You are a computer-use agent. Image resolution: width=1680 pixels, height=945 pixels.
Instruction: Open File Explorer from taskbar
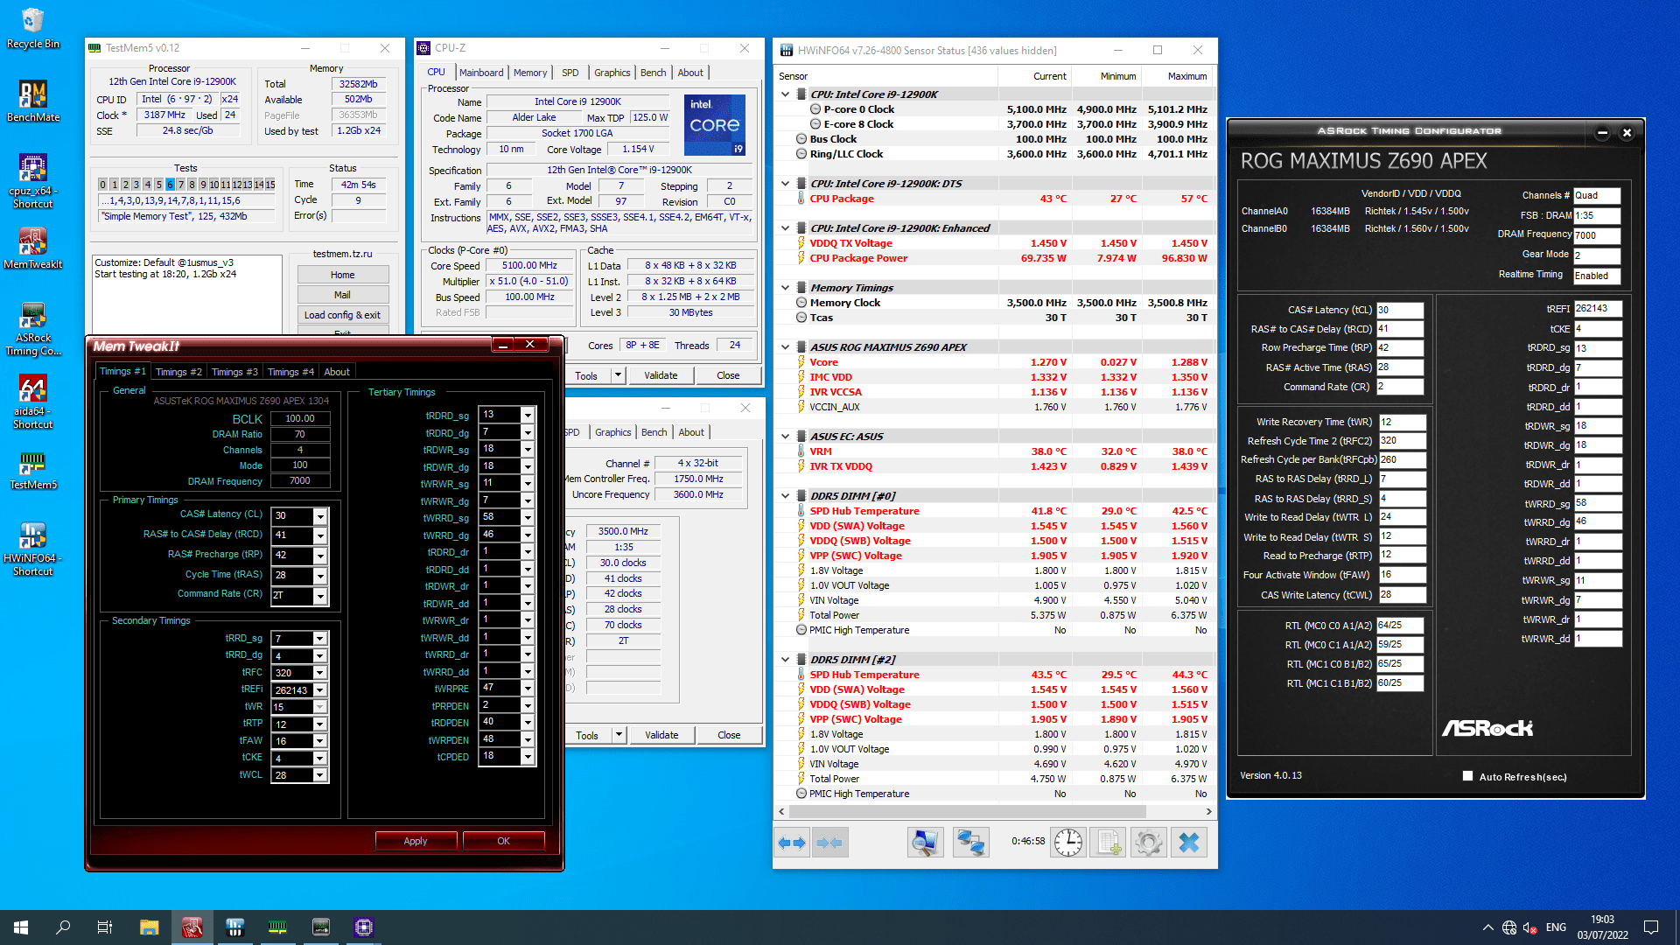coord(149,927)
